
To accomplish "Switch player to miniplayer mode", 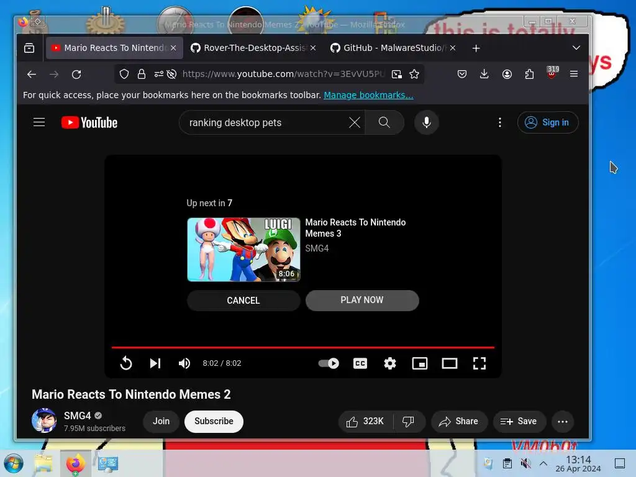I will pos(419,363).
